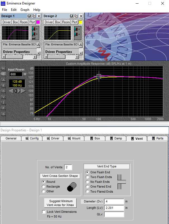This screenshot has height=224, width=169.
Task: Close the Design 2 panel
Action: (81, 16)
